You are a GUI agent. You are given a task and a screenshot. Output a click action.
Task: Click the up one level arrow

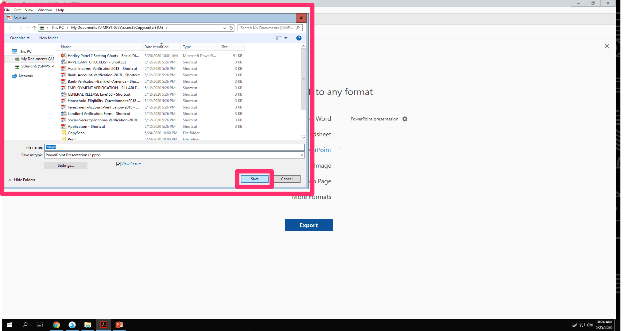coord(33,28)
